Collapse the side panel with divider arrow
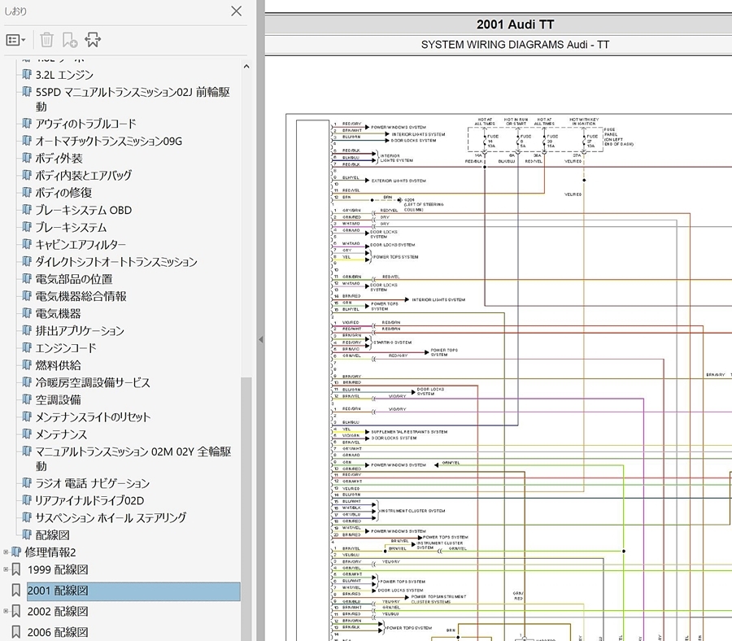Viewport: 732px width, 641px height. coord(260,340)
